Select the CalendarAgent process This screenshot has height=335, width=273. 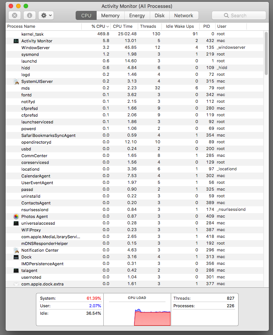point(134,176)
